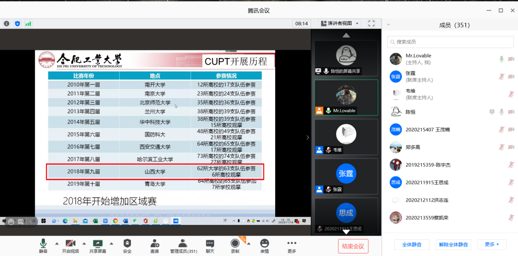The height and width of the screenshot is (256, 518).
Task: Open the 更多 dropdown in member panel
Action: point(492,245)
